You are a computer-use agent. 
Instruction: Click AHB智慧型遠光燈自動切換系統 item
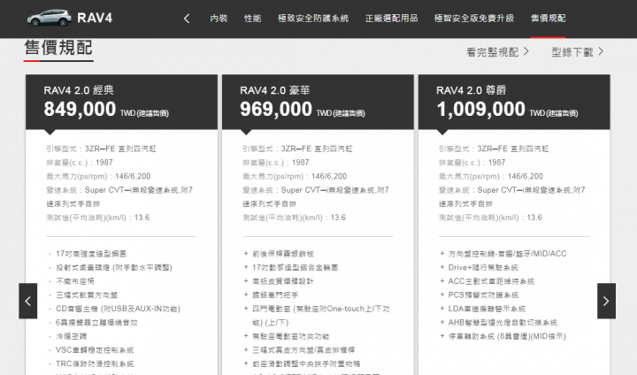click(503, 323)
